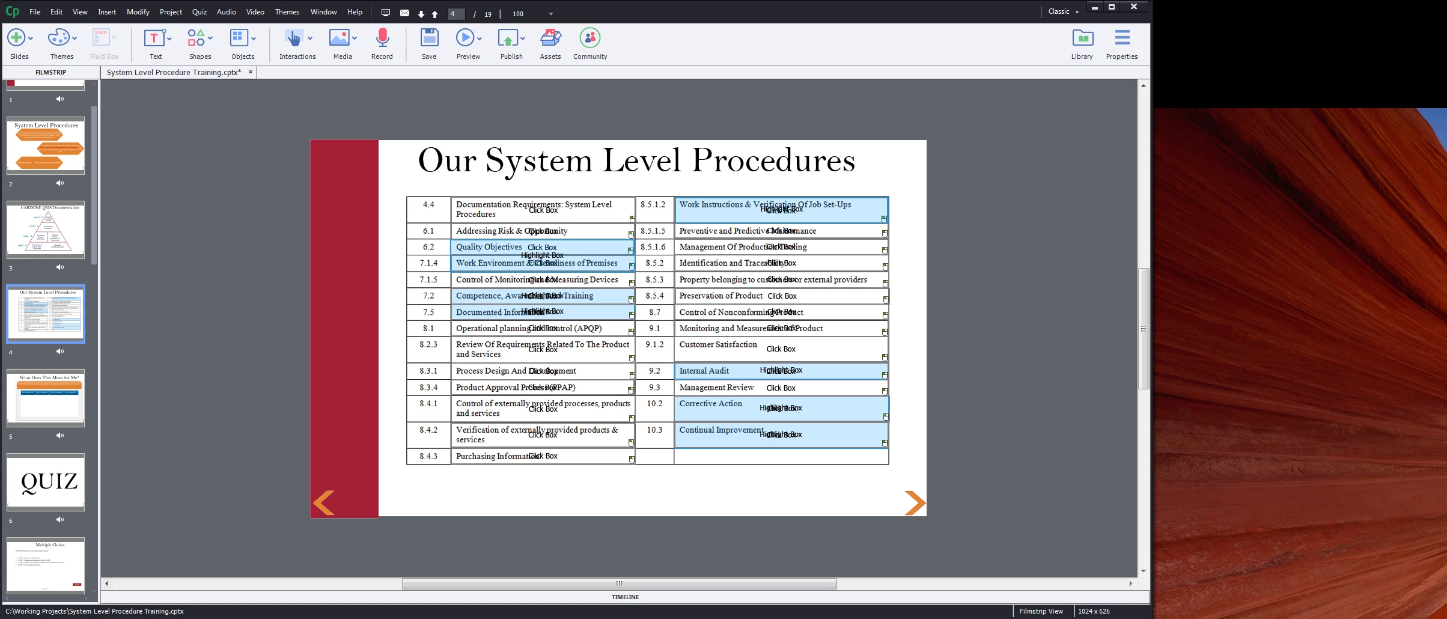1447x619 pixels.
Task: Open the Community icon
Action: tap(590, 38)
